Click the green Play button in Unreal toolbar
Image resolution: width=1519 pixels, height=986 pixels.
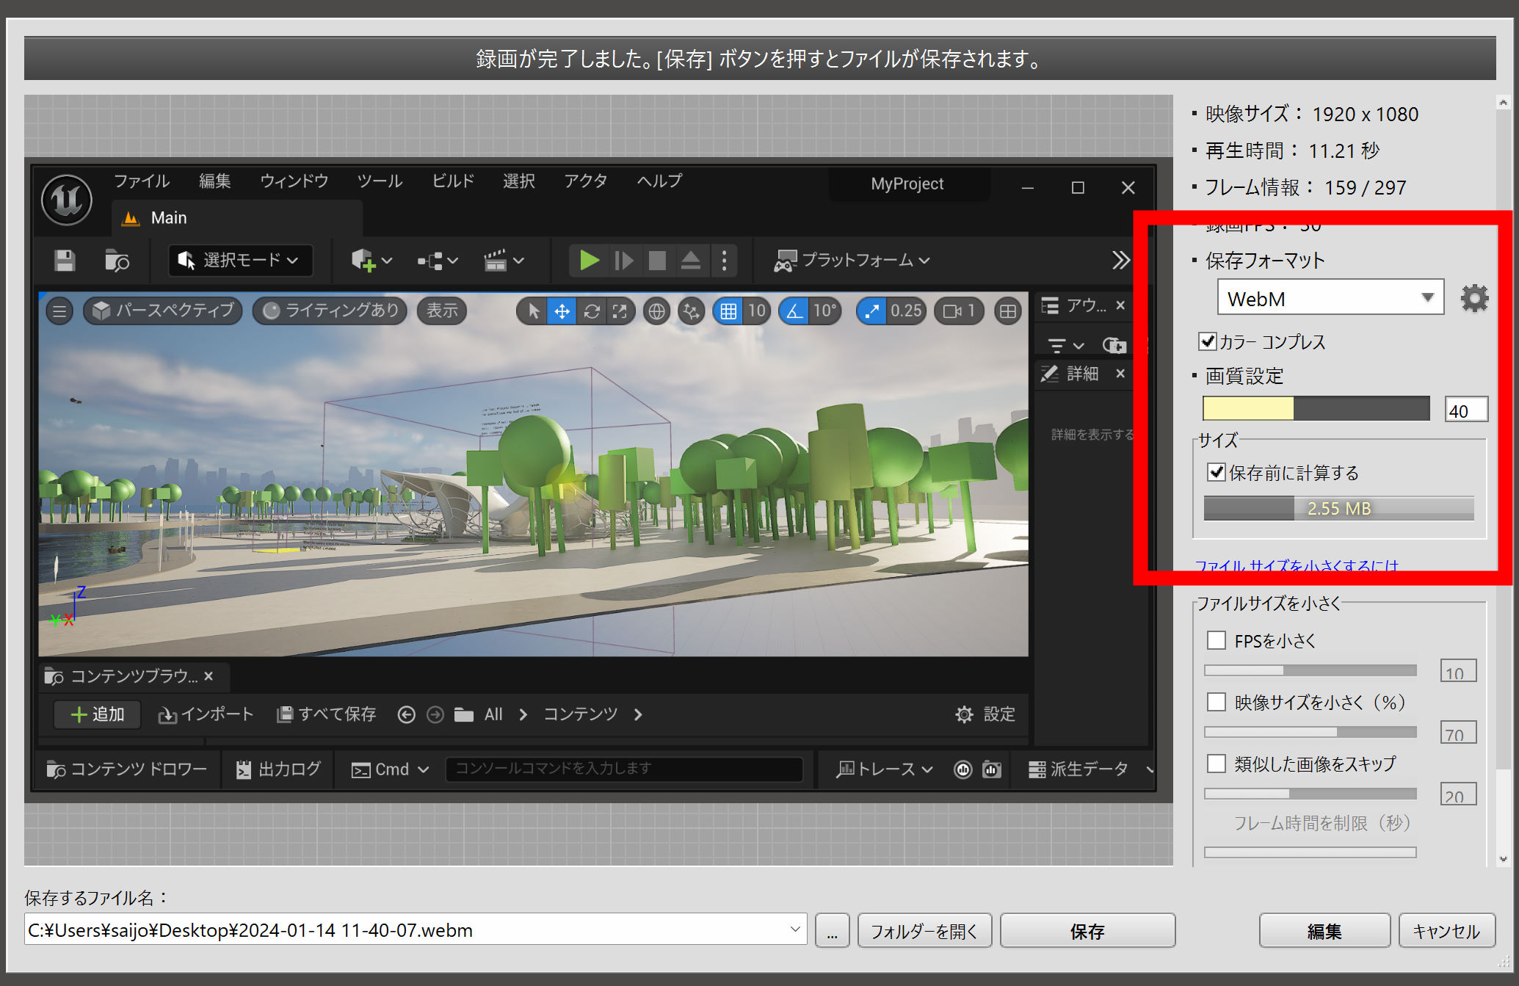[x=589, y=261]
